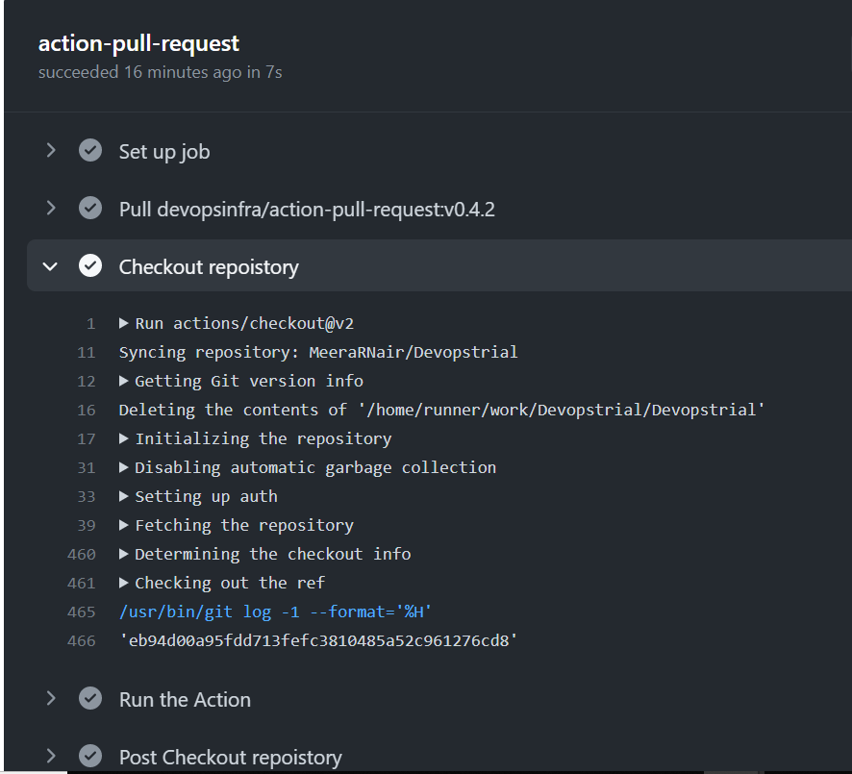Collapse the Checkout repoistory step chevron
This screenshot has width=852, height=774.
tap(51, 266)
